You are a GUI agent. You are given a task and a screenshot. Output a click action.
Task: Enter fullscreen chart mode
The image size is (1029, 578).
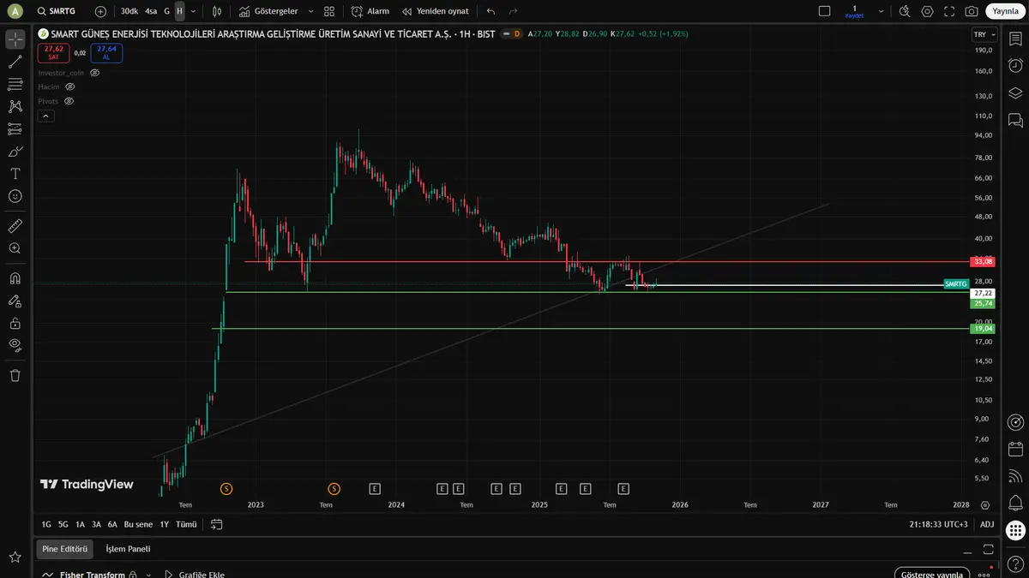coord(949,11)
